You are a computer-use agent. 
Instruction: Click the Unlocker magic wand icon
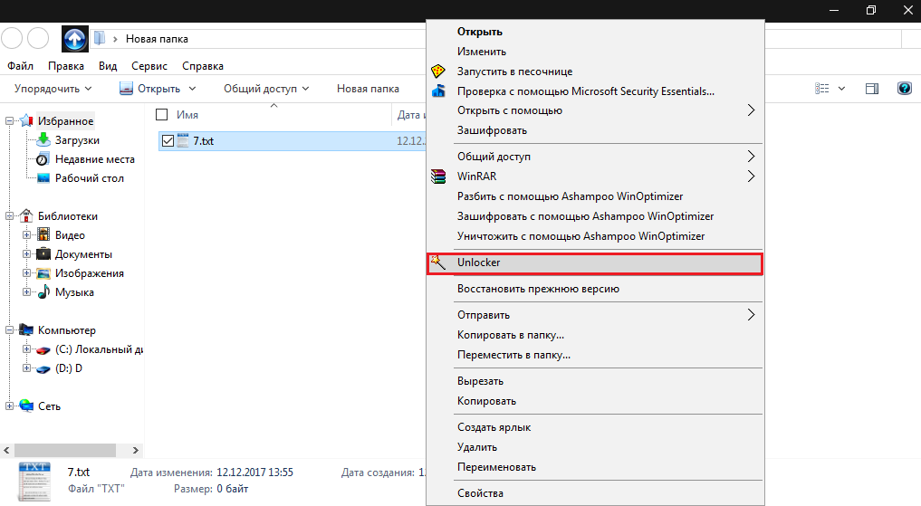pos(439,263)
